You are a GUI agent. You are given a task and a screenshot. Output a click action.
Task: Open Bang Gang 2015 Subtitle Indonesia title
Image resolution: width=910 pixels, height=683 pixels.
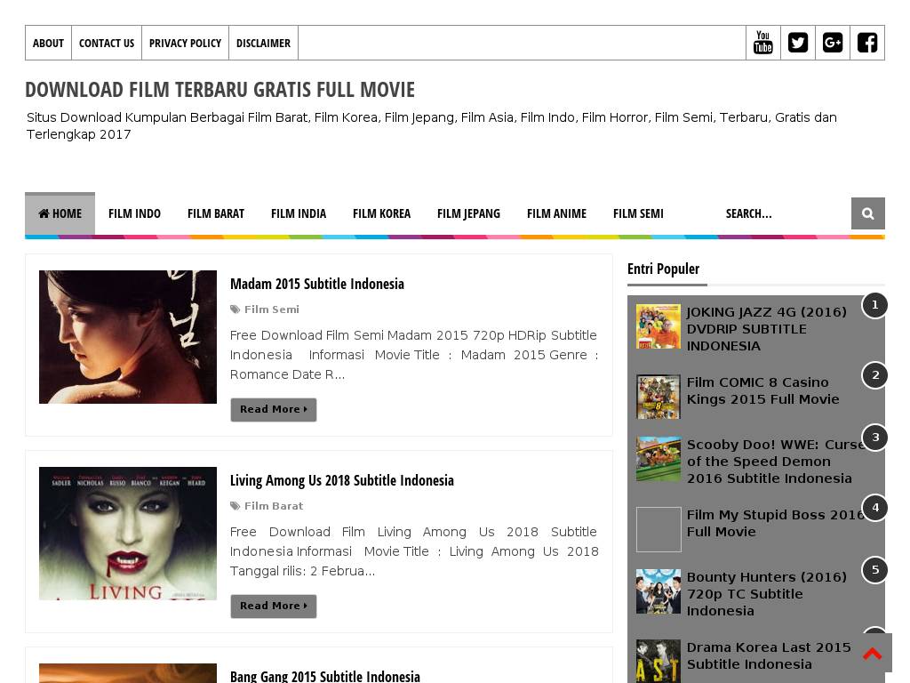tap(325, 676)
